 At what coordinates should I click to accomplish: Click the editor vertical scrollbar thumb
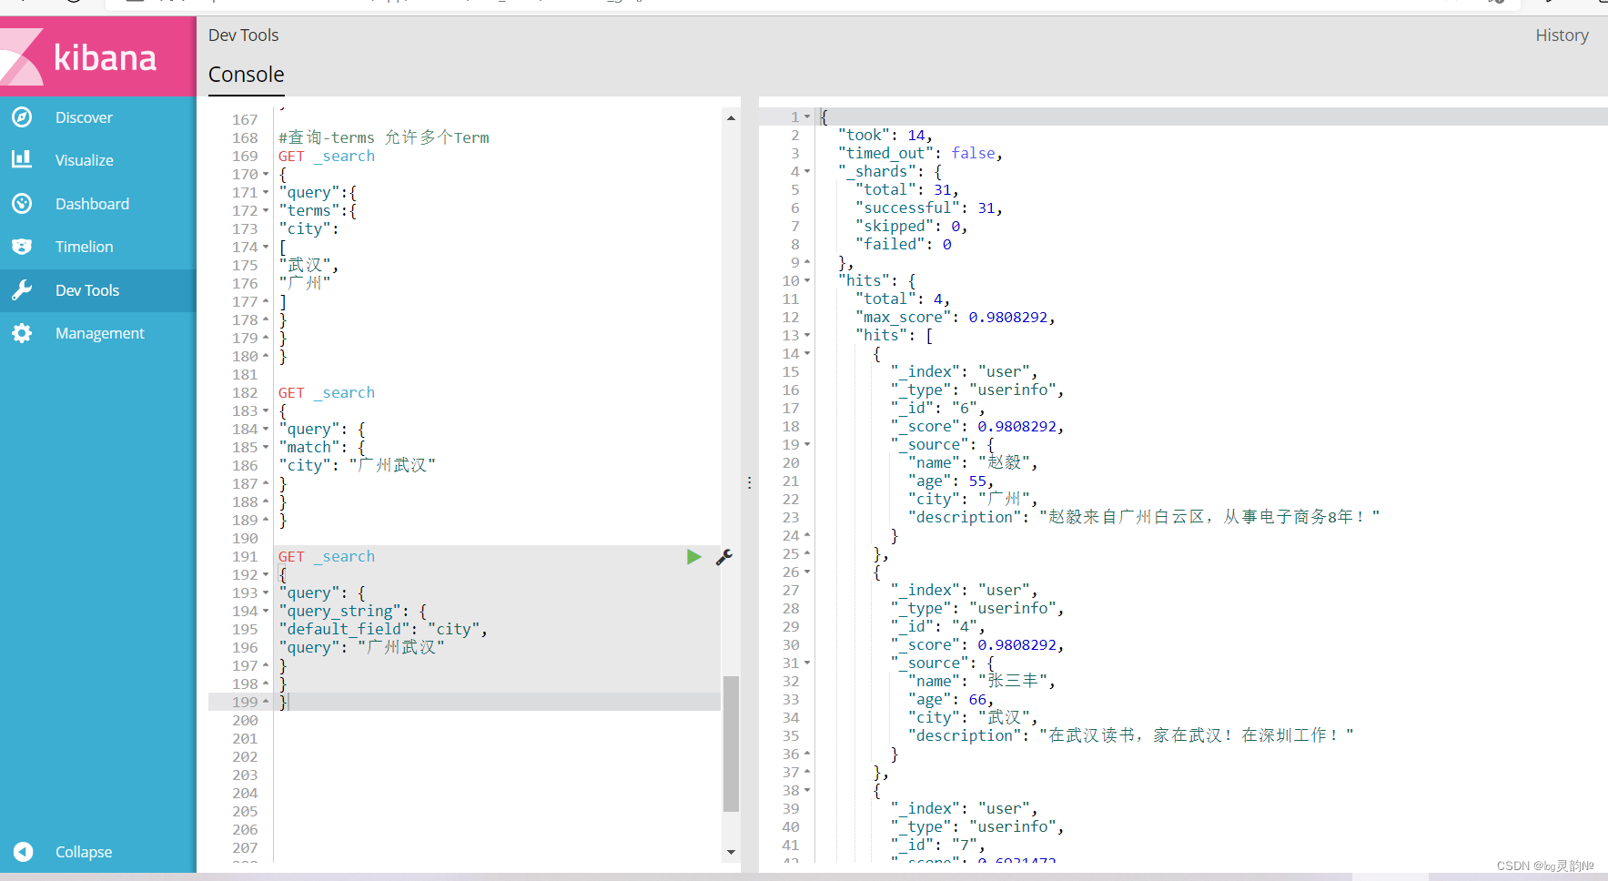pyautogui.click(x=731, y=743)
